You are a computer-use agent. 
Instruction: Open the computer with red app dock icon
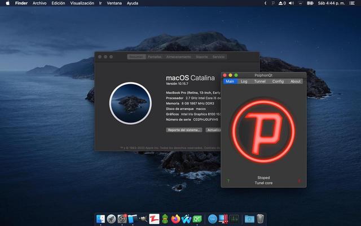tap(223, 219)
